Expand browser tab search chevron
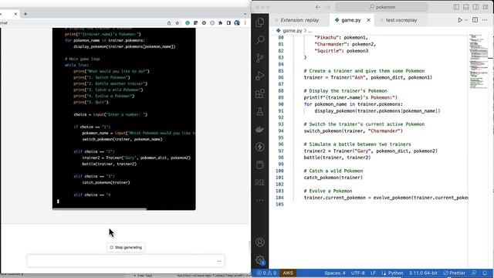This screenshot has height=278, width=494. point(245,14)
